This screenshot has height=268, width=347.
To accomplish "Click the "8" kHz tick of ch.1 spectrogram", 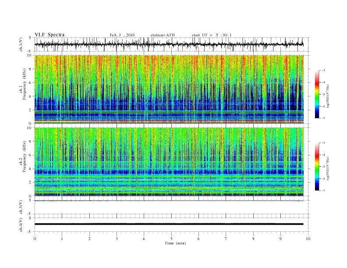I will 31,69.
